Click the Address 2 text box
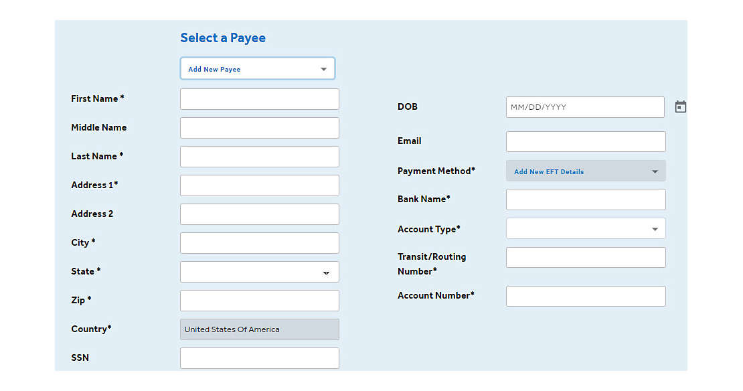This screenshot has width=743, height=391. coord(259,214)
